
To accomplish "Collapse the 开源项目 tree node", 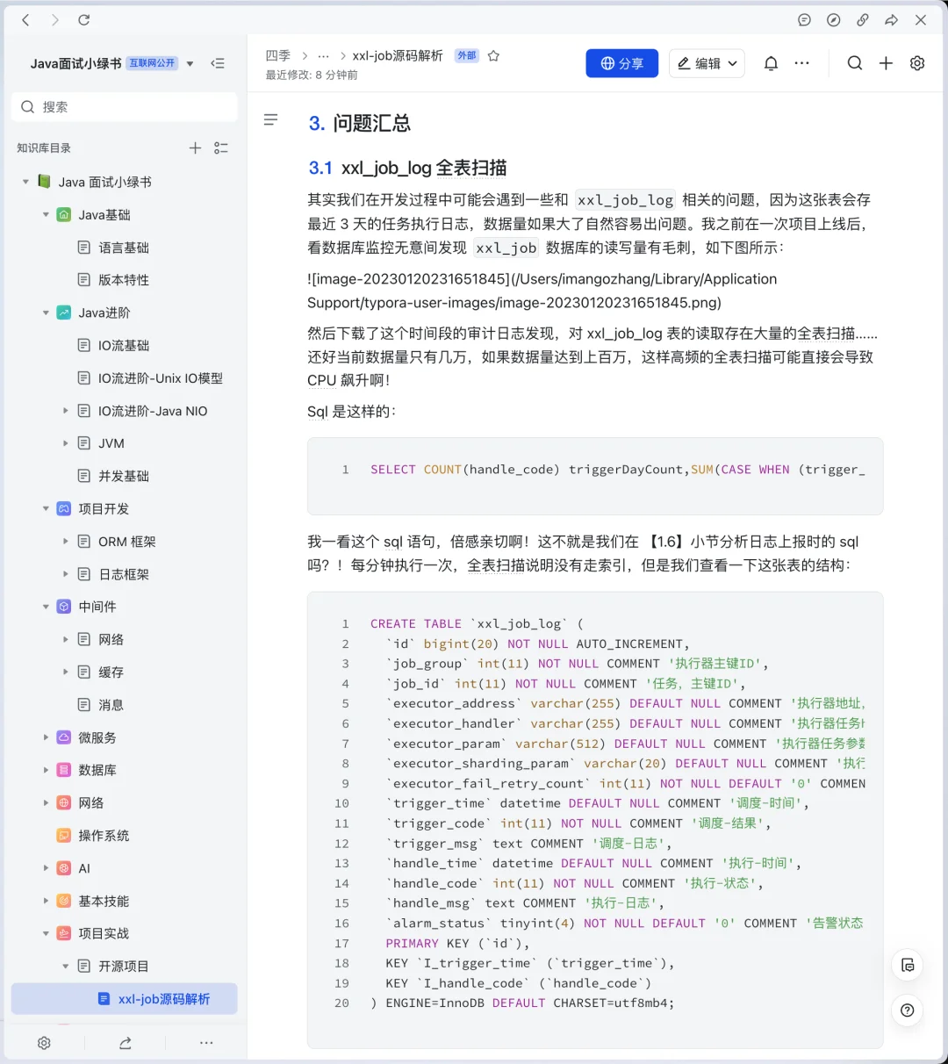I will pyautogui.click(x=66, y=967).
